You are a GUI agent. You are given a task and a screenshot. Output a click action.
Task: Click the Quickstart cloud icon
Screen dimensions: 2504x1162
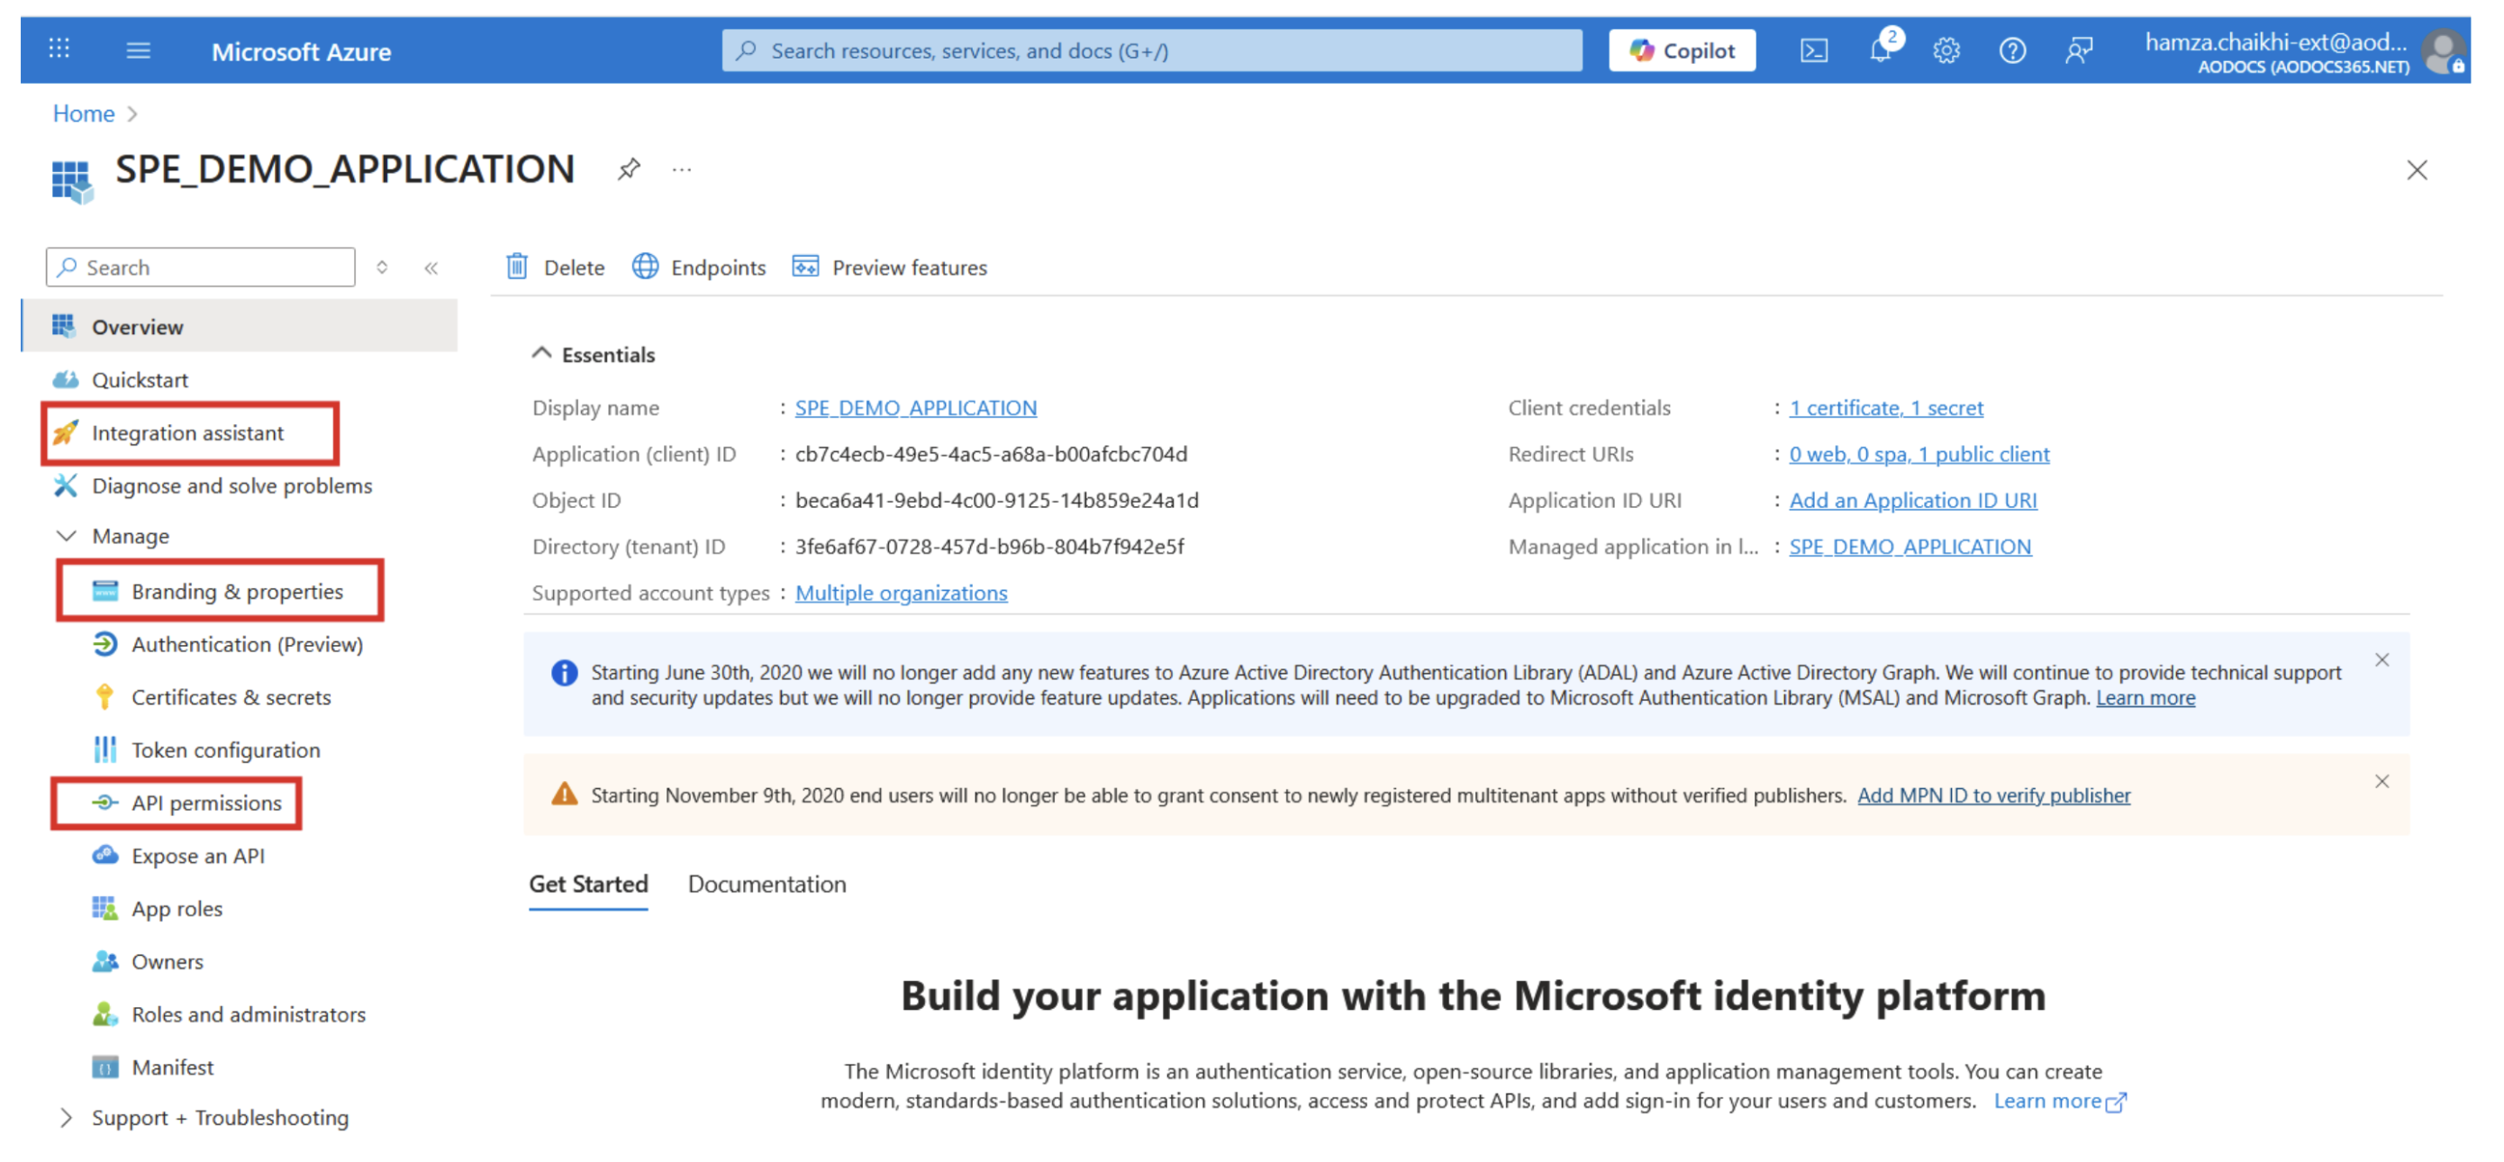(x=65, y=379)
